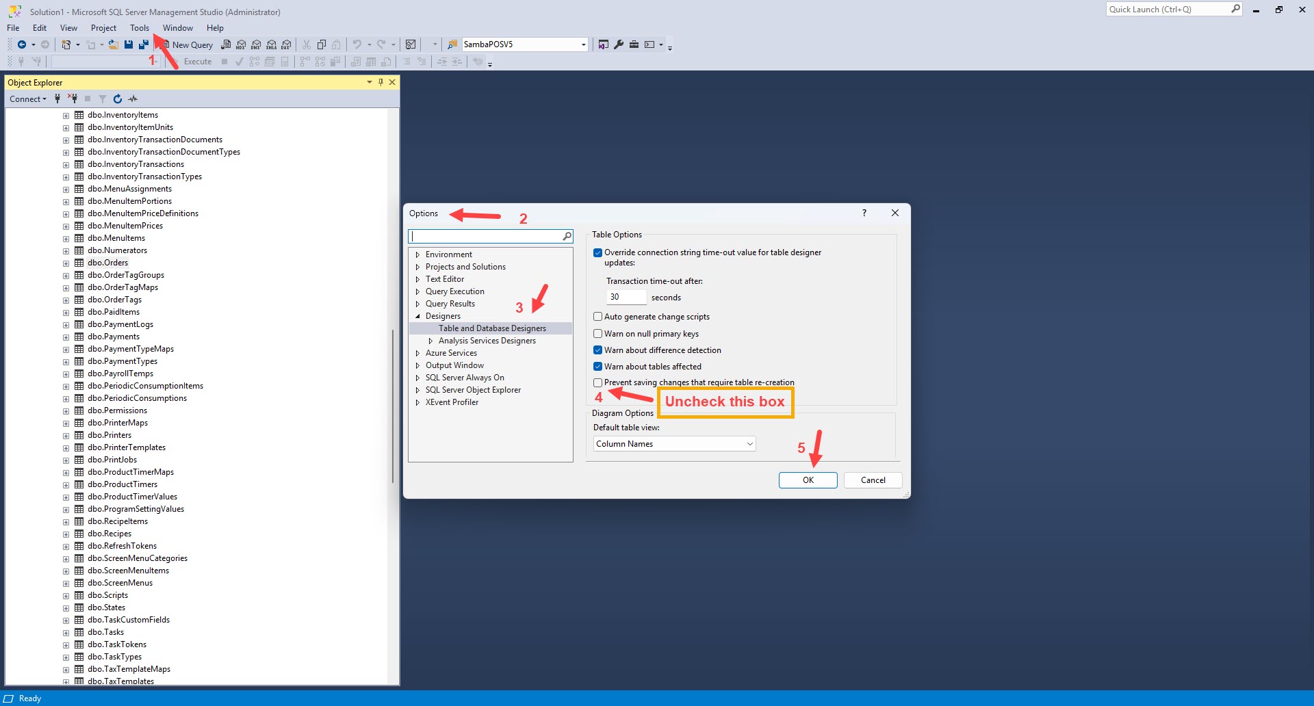Enable Warn on null primary keys
Screen dimensions: 1314x706
[597, 334]
